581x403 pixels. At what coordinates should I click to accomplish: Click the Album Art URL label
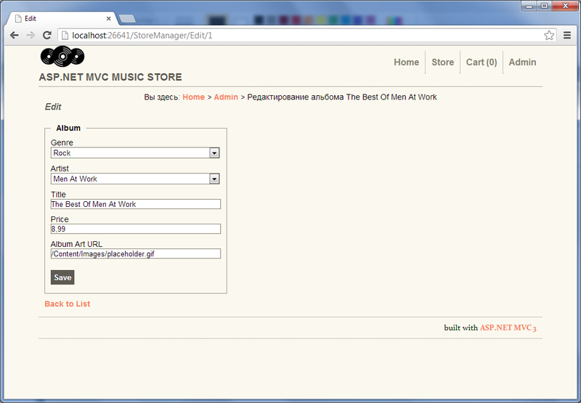(76, 244)
